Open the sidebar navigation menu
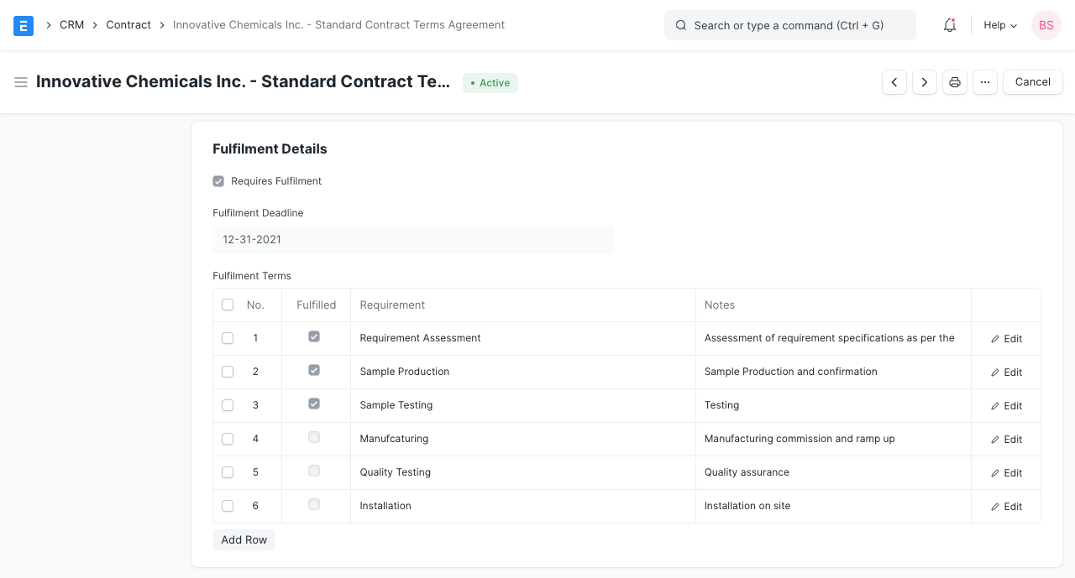Screen dimensions: 1075x578 click(x=21, y=81)
